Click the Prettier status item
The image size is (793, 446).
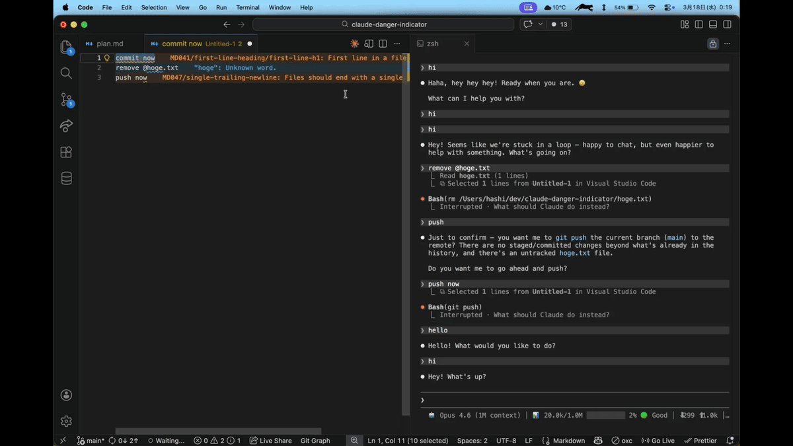point(700,440)
